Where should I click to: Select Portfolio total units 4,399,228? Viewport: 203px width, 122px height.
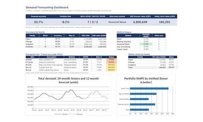(x=86, y=47)
